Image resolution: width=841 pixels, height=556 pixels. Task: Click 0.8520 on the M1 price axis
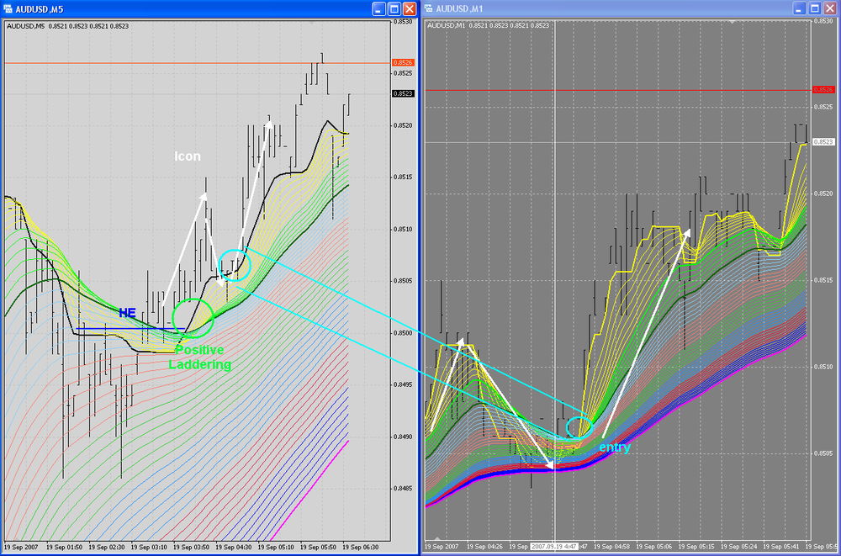coord(823,193)
